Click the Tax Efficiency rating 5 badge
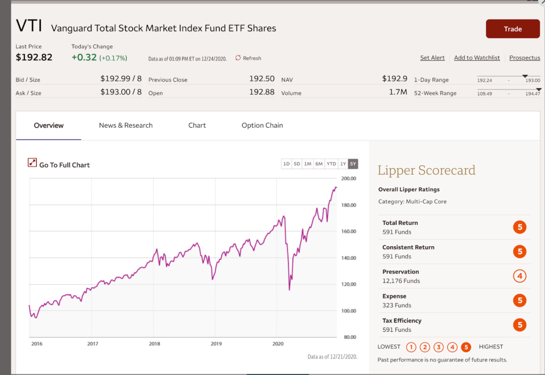The image size is (545, 375). [519, 325]
